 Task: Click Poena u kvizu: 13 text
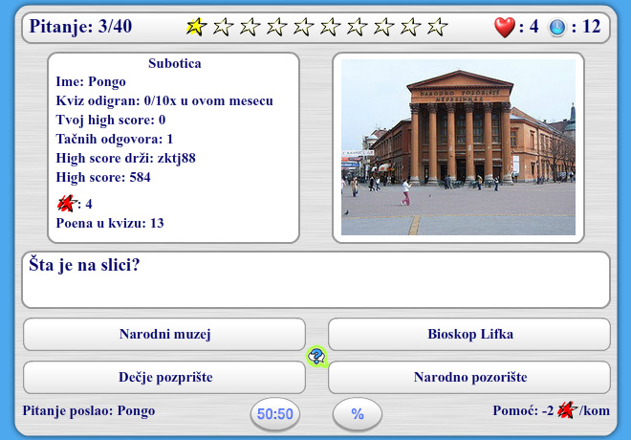tap(110, 223)
